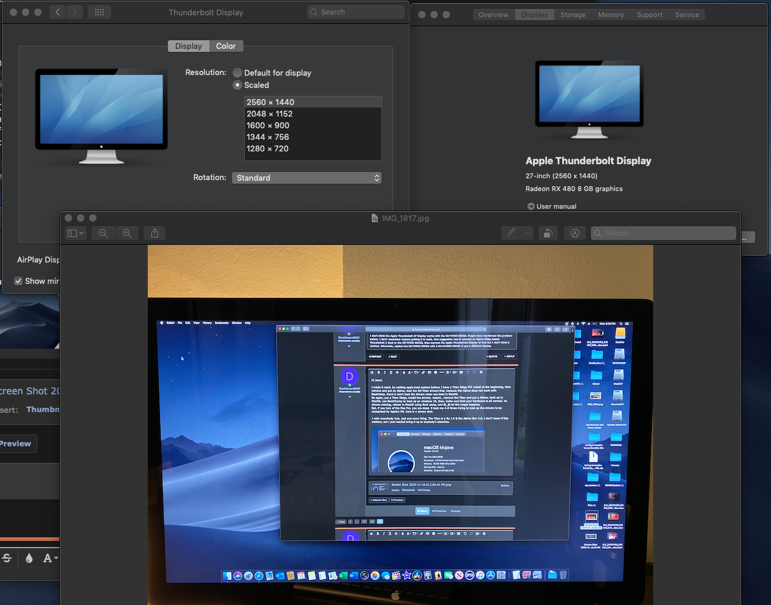Click the forward arrow in Thunderbolt Display window
The width and height of the screenshot is (771, 605).
click(x=75, y=12)
